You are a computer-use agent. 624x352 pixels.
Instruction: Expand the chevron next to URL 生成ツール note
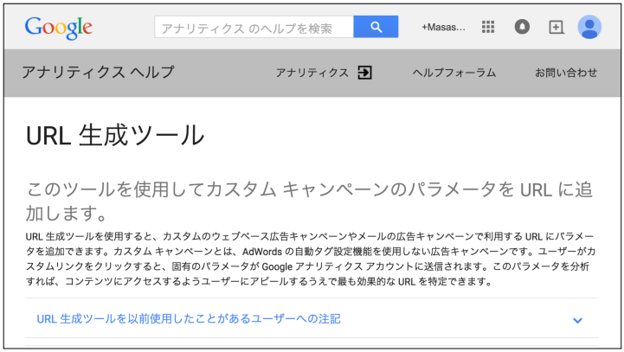577,320
